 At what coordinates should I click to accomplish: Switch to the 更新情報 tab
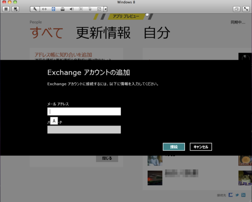click(103, 33)
